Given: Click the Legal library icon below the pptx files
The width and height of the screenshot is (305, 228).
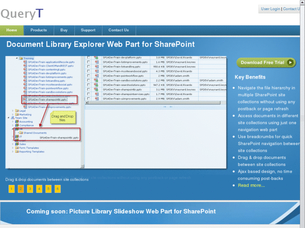Looking at the screenshot, I should (x=17, y=110).
